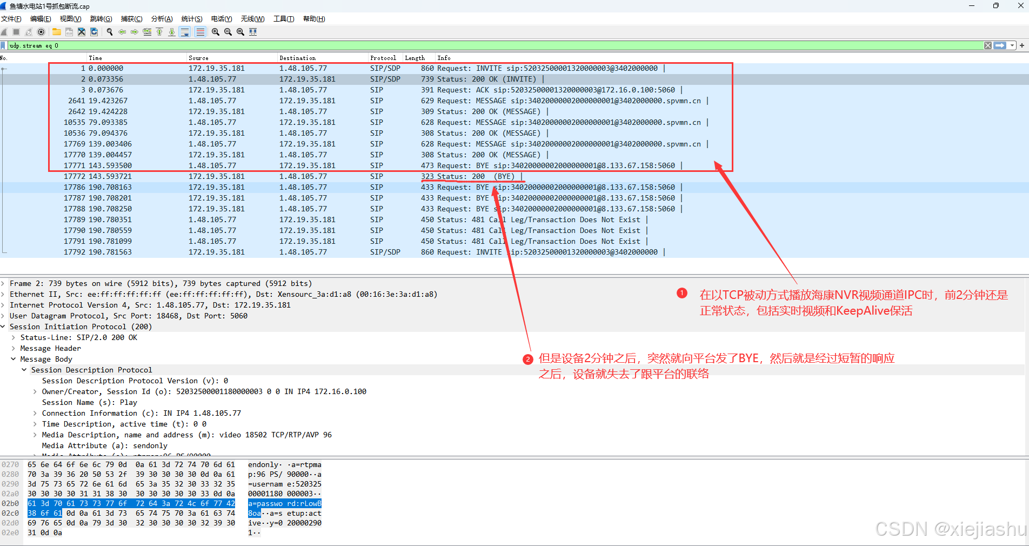Viewport: 1029px width, 546px height.
Task: Select packet 17792 INVITE request row
Action: pos(513,252)
